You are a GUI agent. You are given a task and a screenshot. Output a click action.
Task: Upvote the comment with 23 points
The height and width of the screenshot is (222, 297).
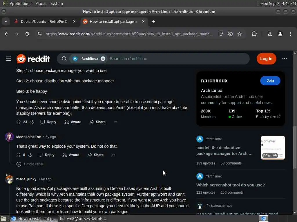19,122
